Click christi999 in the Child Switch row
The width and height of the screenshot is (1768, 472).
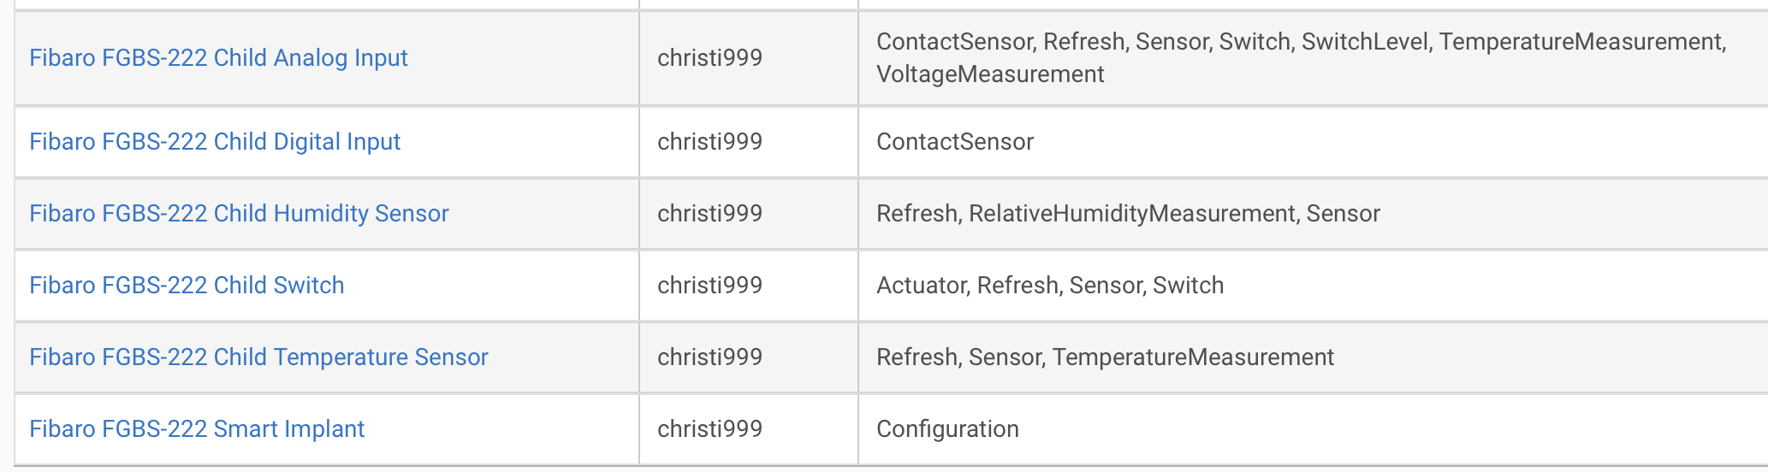click(x=709, y=286)
